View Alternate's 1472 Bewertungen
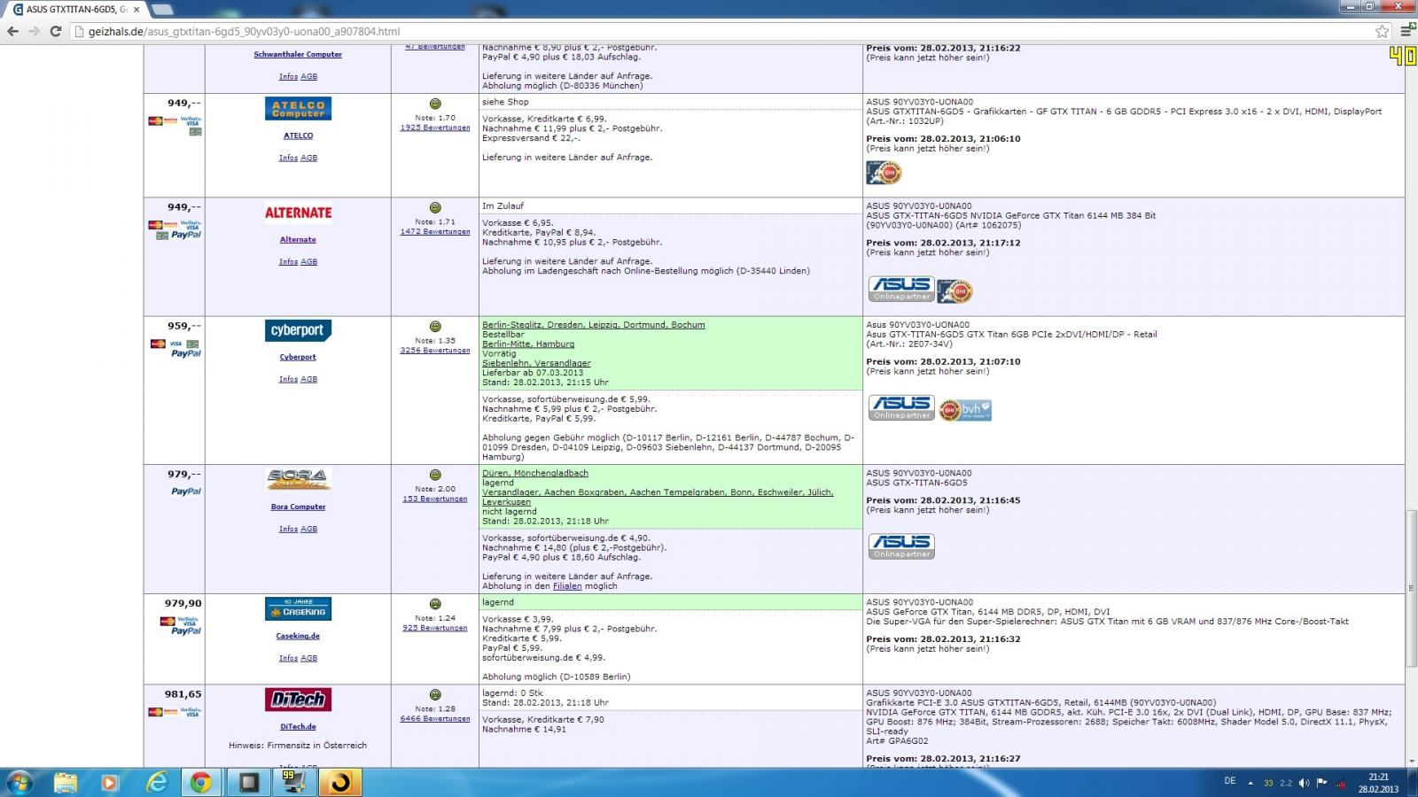The image size is (1418, 797). pyautogui.click(x=435, y=232)
